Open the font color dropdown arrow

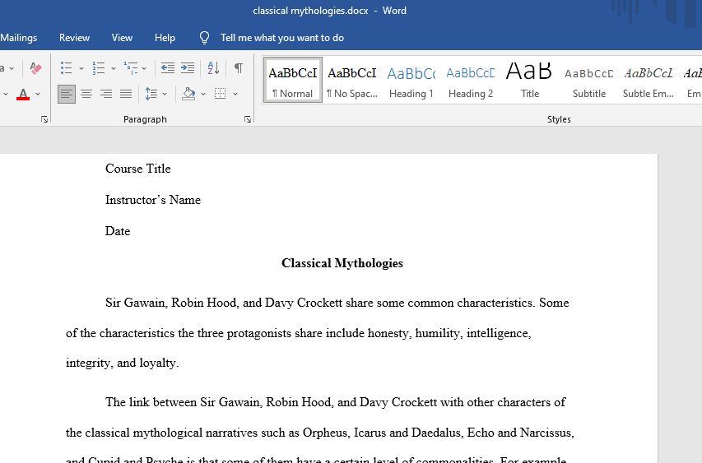click(x=38, y=94)
